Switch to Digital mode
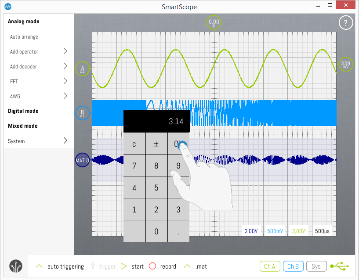The width and height of the screenshot is (359, 280). [x=23, y=111]
